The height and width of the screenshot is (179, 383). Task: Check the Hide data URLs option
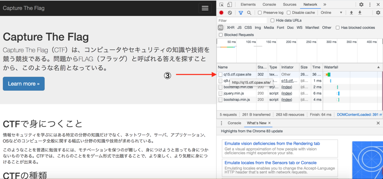tap(272, 20)
